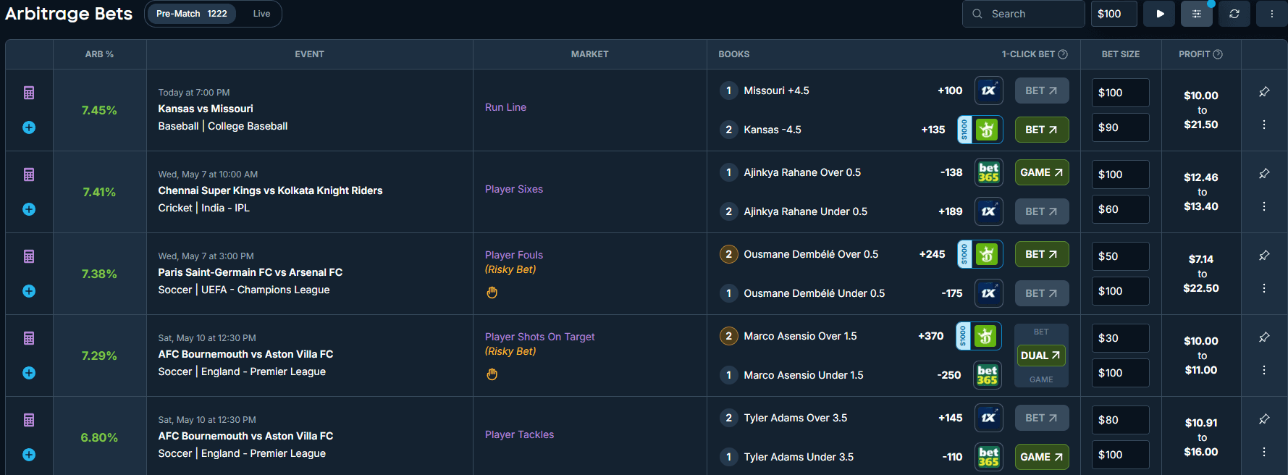Viewport: 1288px width, 475px height.
Task: Pin the Player Shots On Target bet
Action: pyautogui.click(x=1264, y=337)
